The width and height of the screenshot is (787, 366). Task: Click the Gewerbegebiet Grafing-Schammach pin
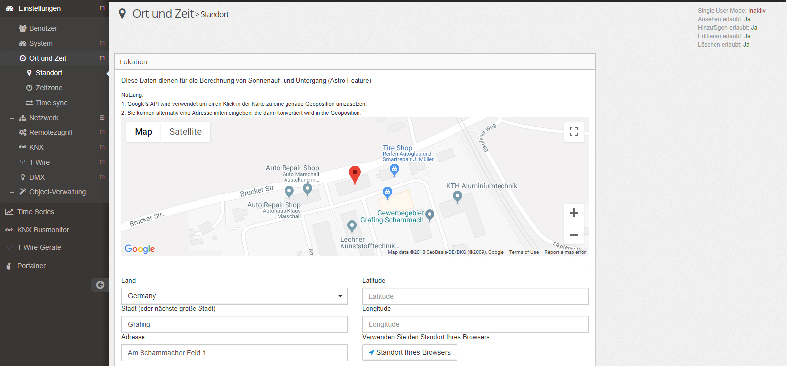pyautogui.click(x=430, y=215)
